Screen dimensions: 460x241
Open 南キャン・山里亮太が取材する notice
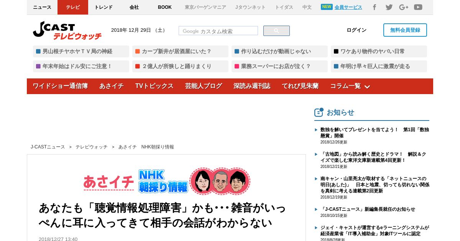click(x=375, y=185)
